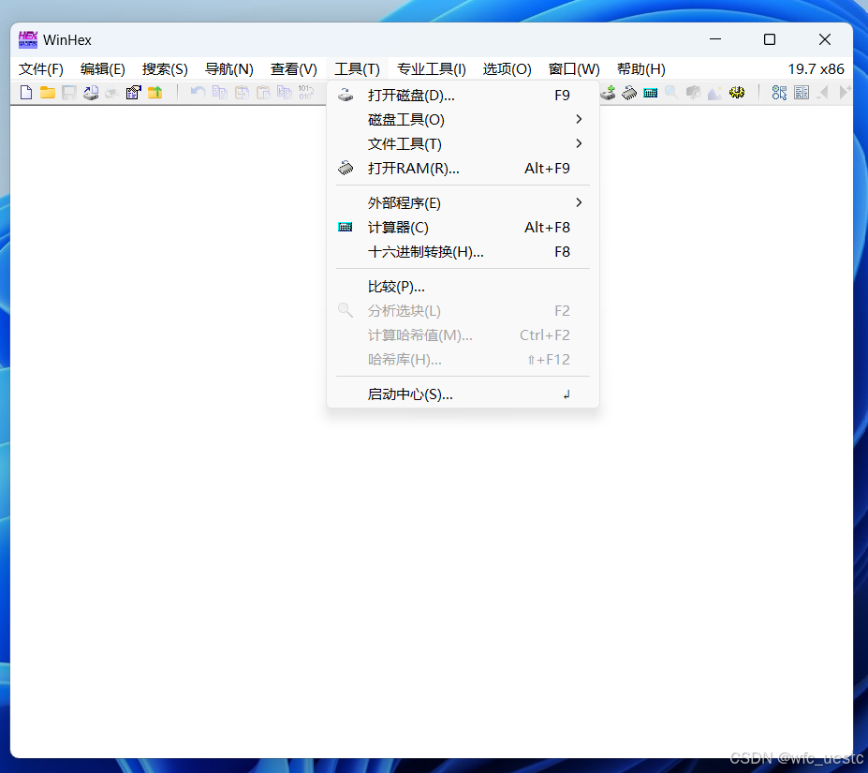Click the teal calculator toolbar icon
This screenshot has width=868, height=773.
[651, 93]
